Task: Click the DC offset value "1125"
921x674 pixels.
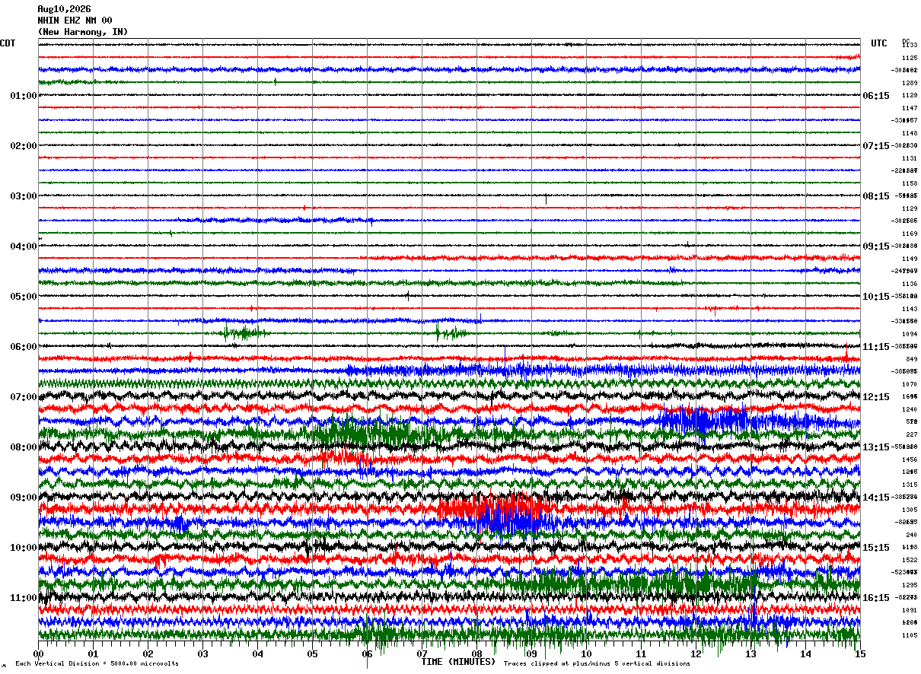Action: (x=910, y=58)
